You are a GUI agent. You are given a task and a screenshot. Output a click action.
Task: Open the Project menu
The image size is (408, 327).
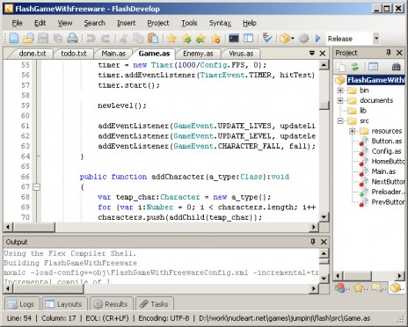(x=158, y=23)
